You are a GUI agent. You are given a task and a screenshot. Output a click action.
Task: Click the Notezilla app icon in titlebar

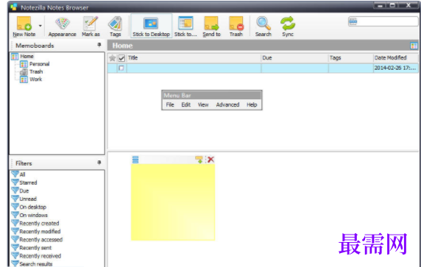pos(14,7)
